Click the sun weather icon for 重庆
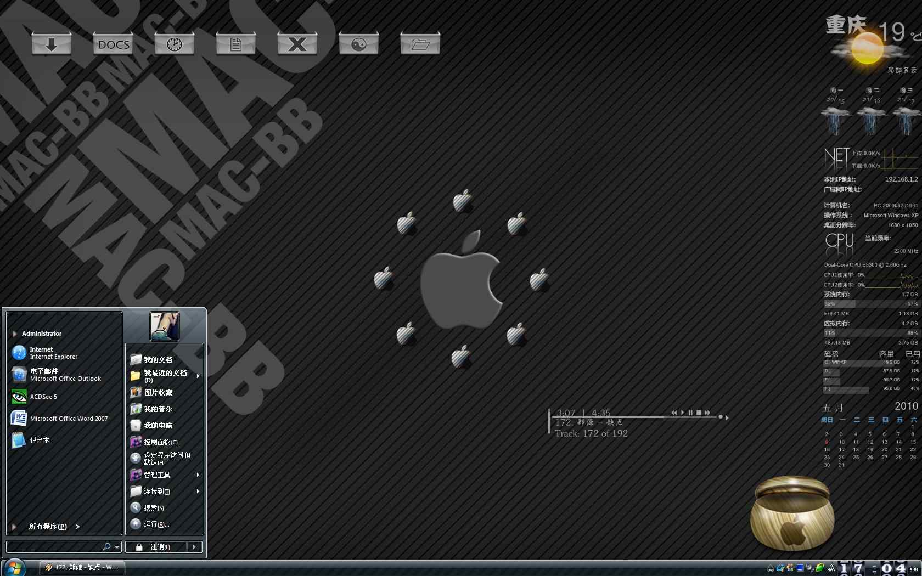This screenshot has width=922, height=576. coord(867,49)
